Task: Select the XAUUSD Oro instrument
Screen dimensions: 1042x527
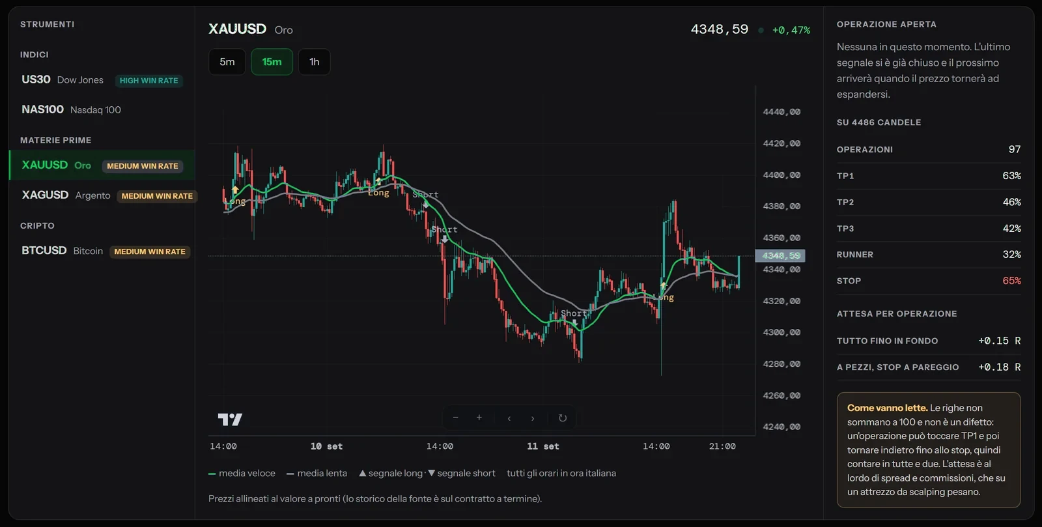Action: pos(102,165)
